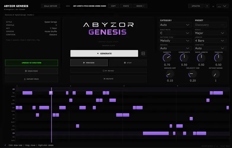Click the Generate button
The image size is (232, 148).
(x=104, y=53)
